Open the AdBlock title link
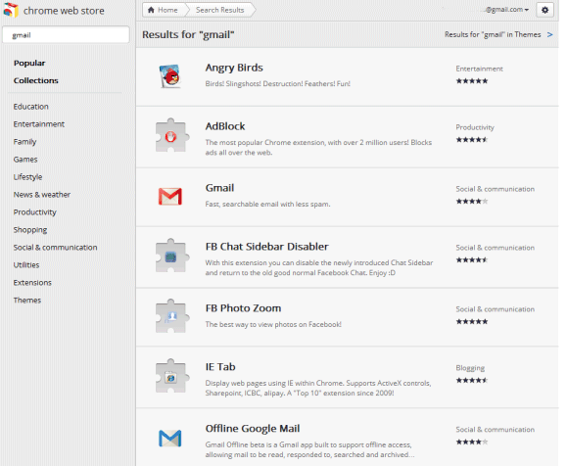 click(225, 126)
